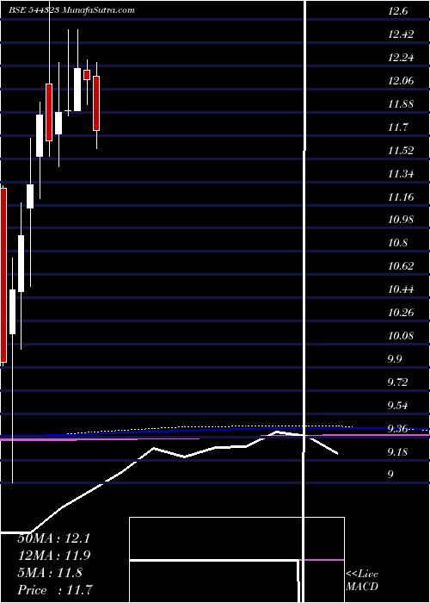Click the 10.62 price axis label

401,266
